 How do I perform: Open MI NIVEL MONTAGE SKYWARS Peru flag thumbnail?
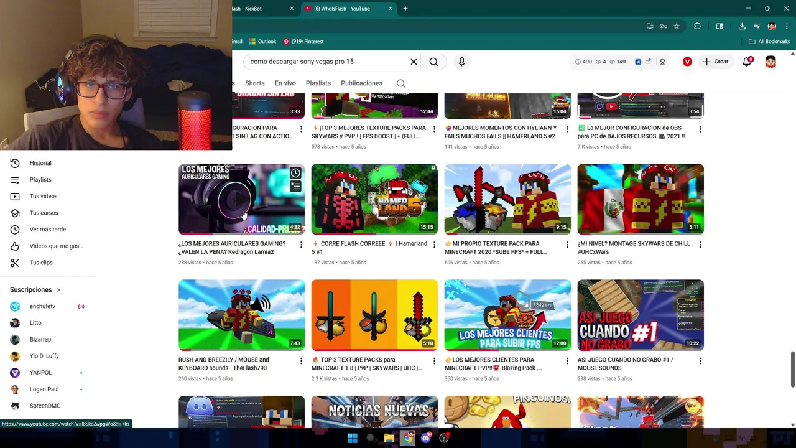[x=641, y=199]
